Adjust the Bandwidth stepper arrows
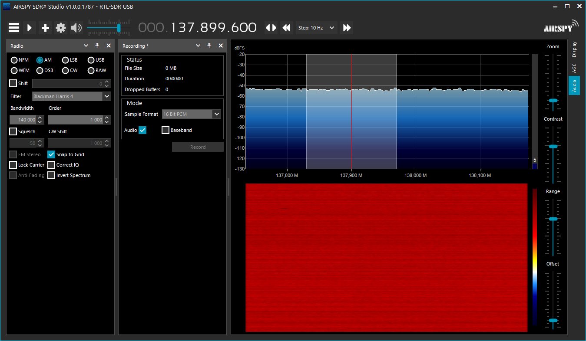Image resolution: width=586 pixels, height=341 pixels. 40,120
